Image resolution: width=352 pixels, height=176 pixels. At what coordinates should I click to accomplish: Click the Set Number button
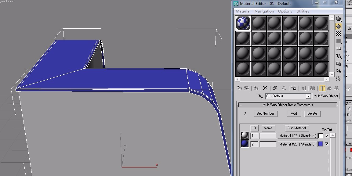pos(266,113)
